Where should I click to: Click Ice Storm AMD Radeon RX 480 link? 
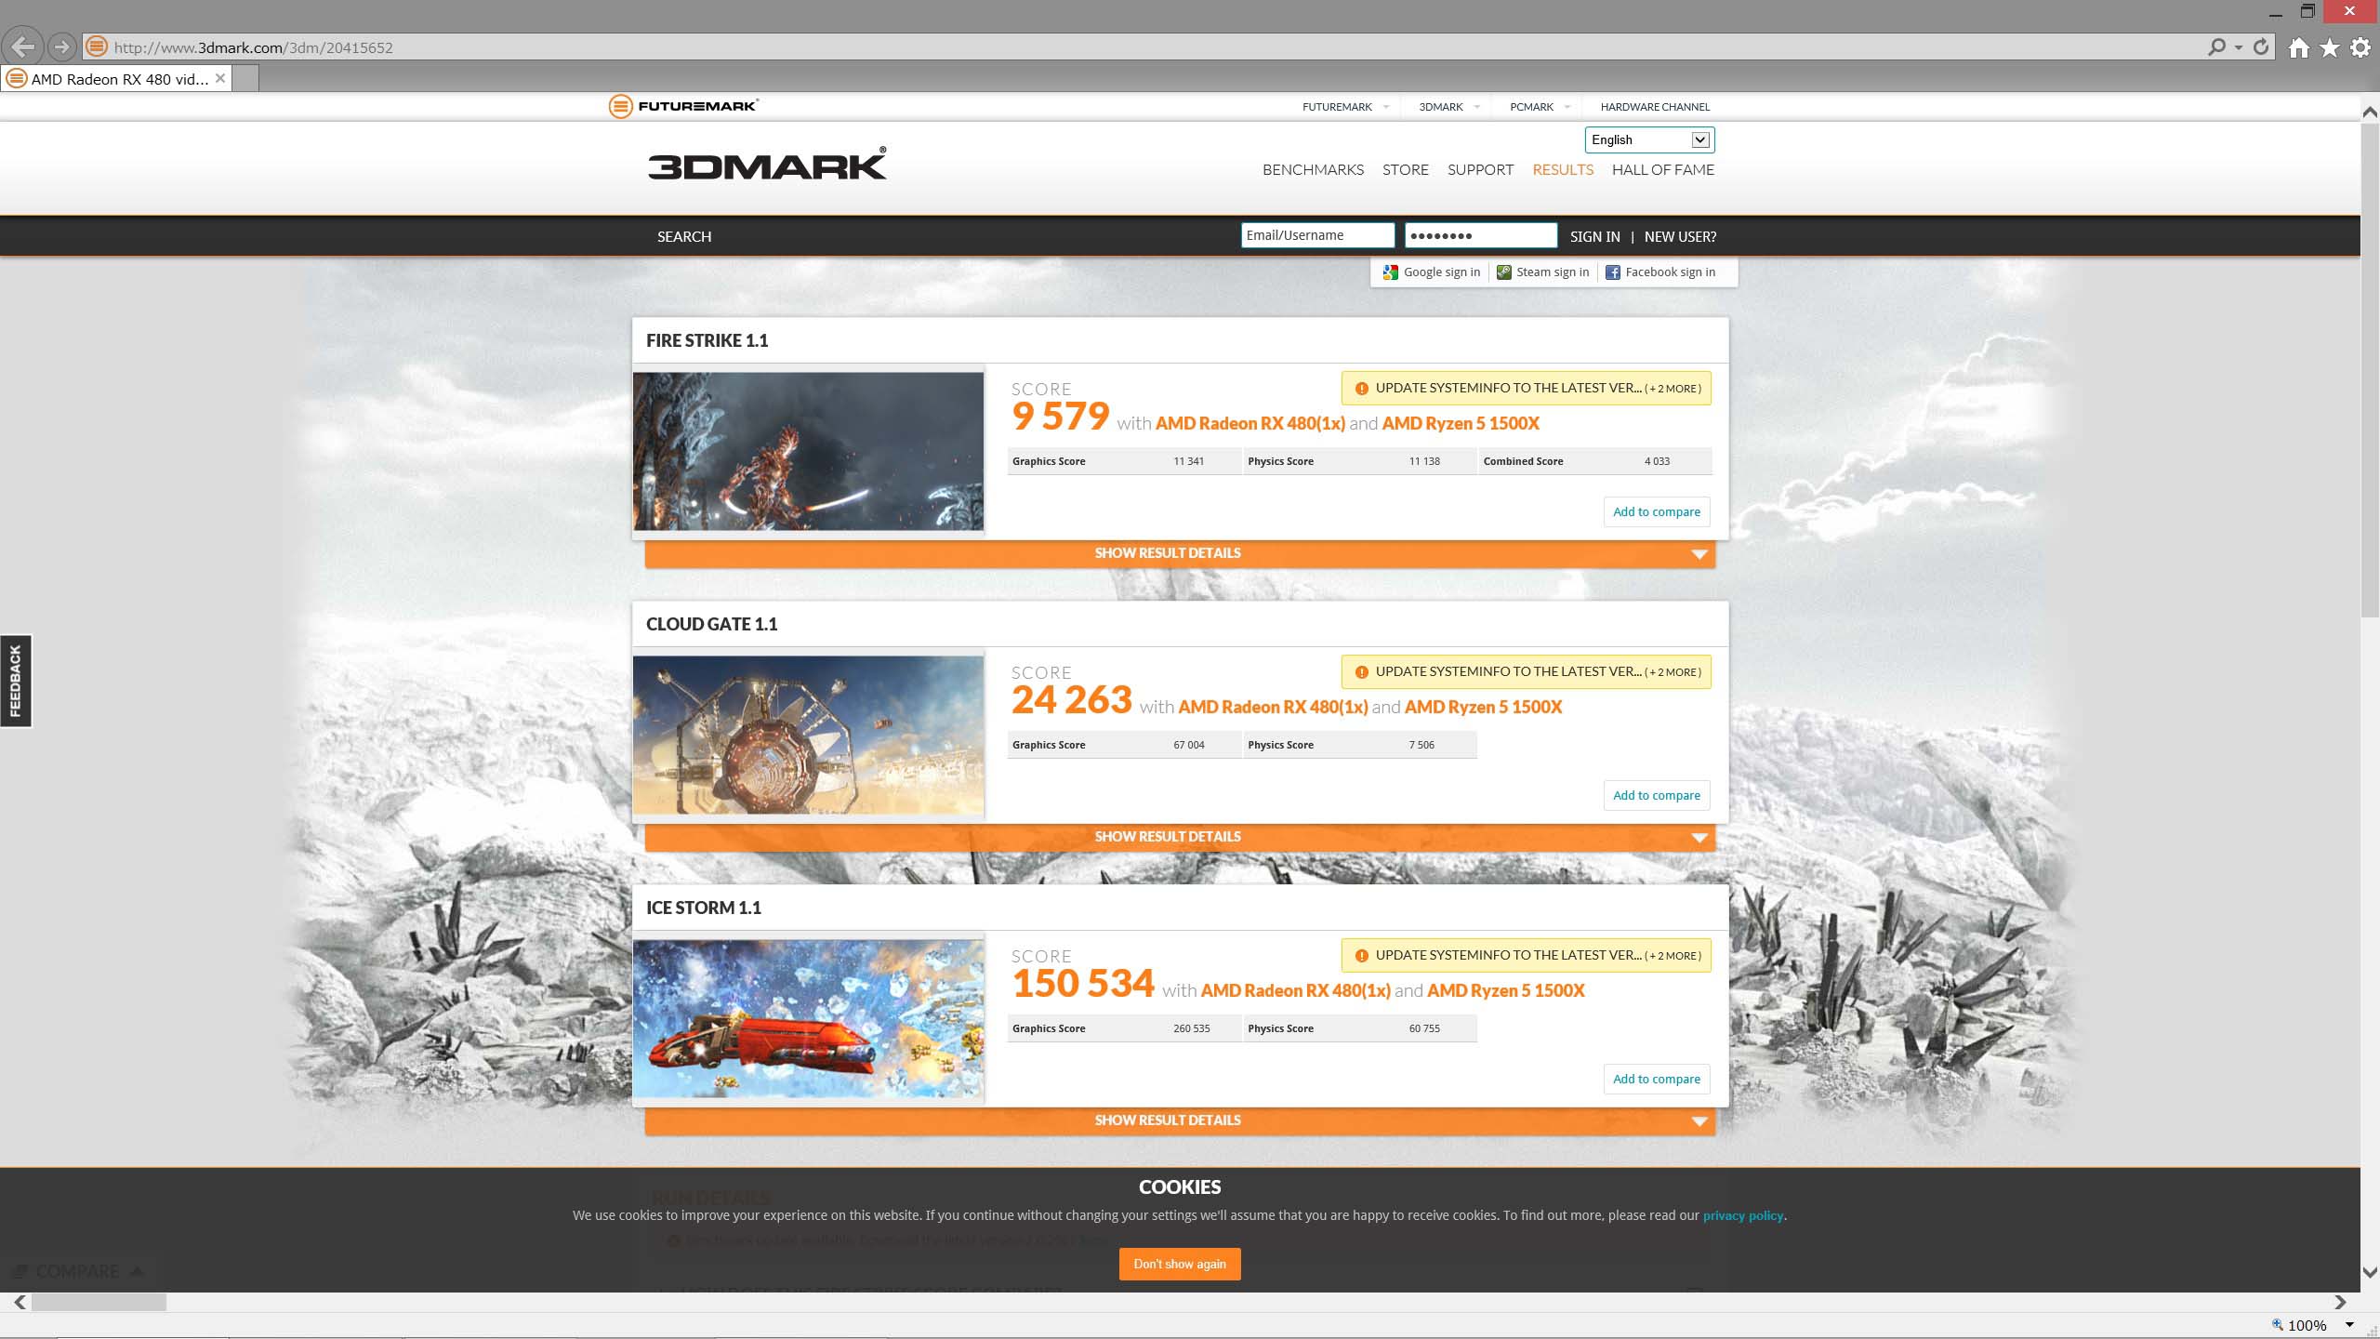coord(1295,991)
